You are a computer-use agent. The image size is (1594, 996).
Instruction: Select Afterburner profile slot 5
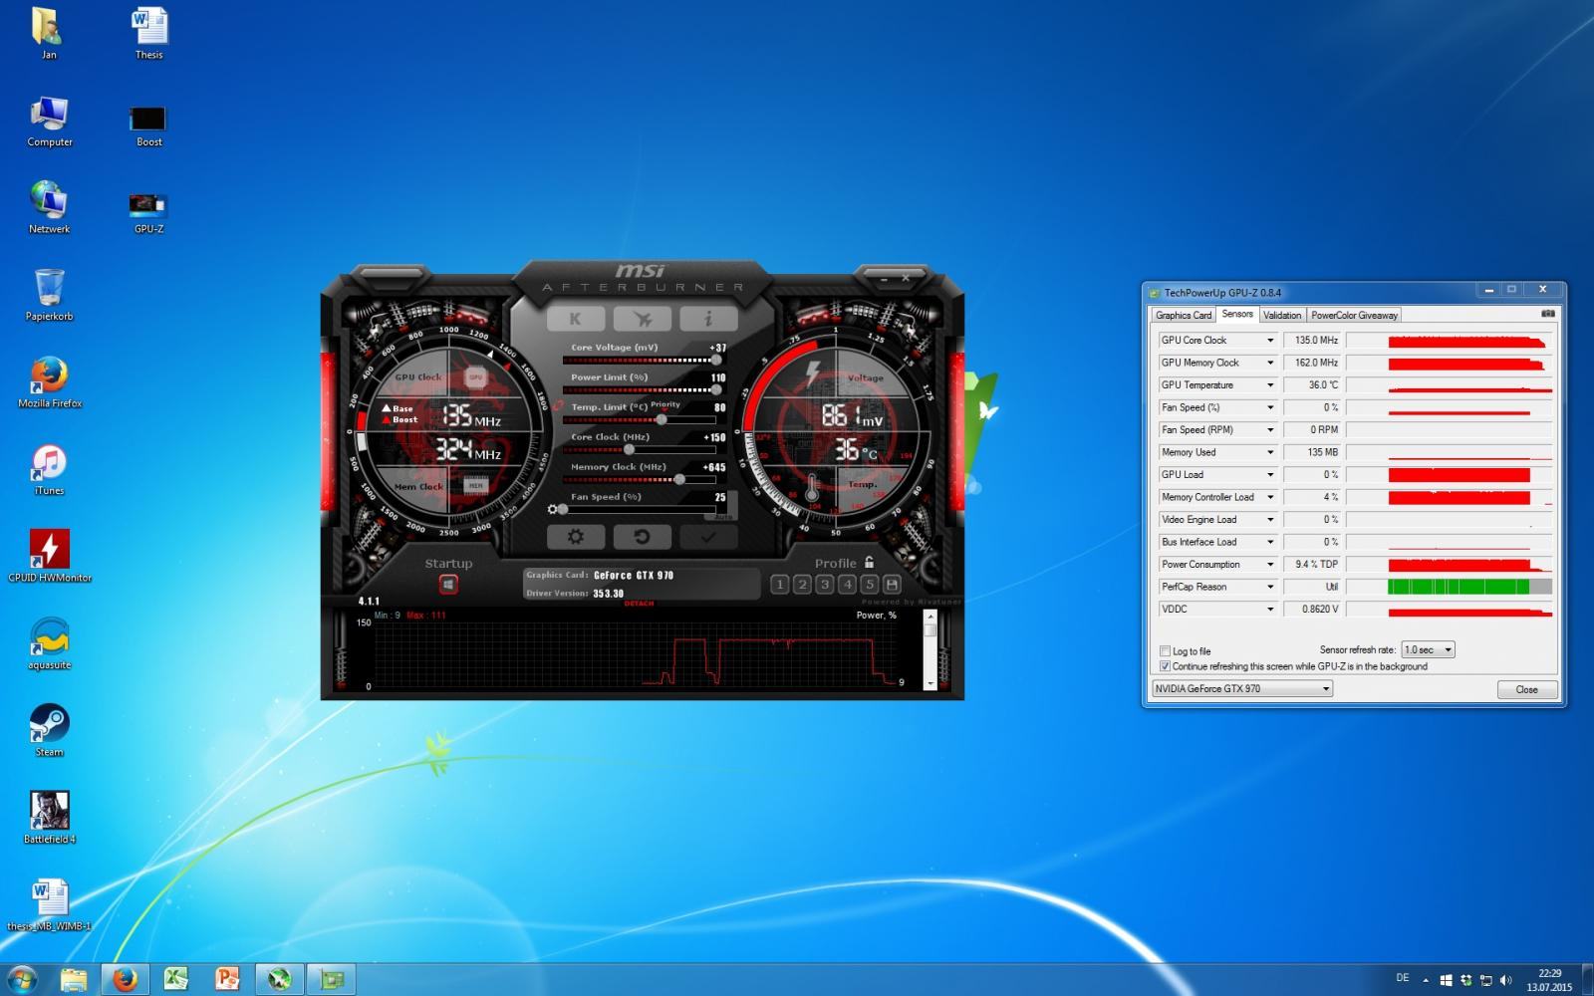pos(869,585)
